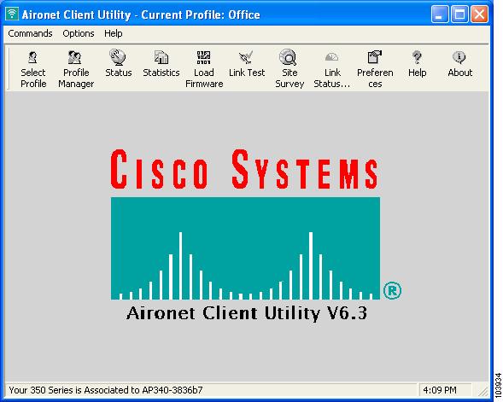Minimize the Aironet Client Utility window
This screenshot has width=503, height=402.
pos(440,15)
